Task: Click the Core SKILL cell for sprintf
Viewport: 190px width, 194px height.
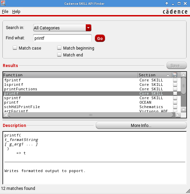Action: [x=151, y=98]
